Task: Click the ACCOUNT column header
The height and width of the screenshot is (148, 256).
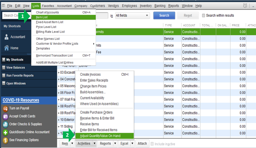Action: (x=189, y=25)
